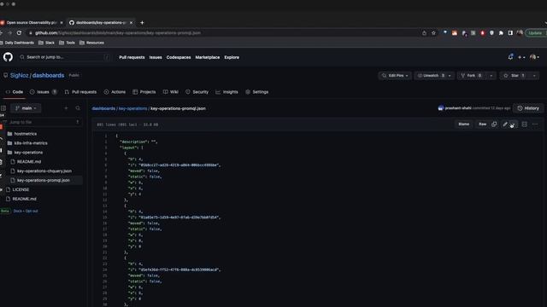Select the Code repository tab
This screenshot has height=307, width=547.
point(15,92)
